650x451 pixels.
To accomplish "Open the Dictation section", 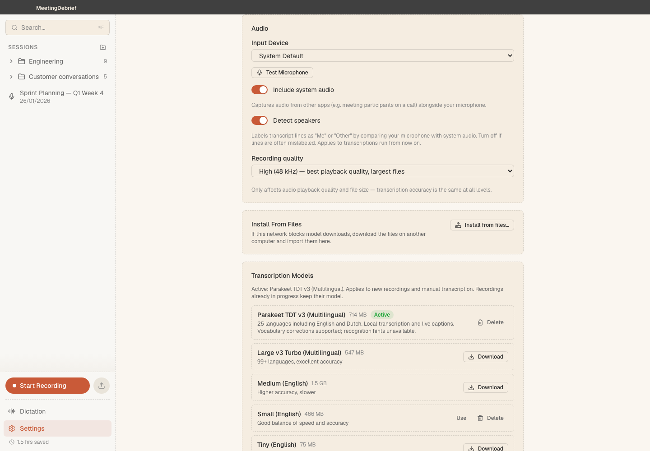I will pyautogui.click(x=57, y=411).
